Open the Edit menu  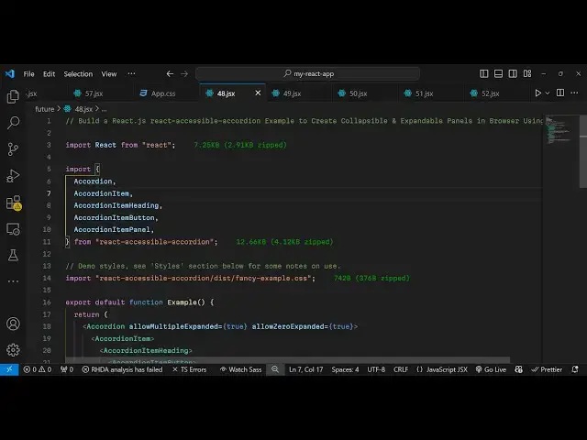pos(49,74)
